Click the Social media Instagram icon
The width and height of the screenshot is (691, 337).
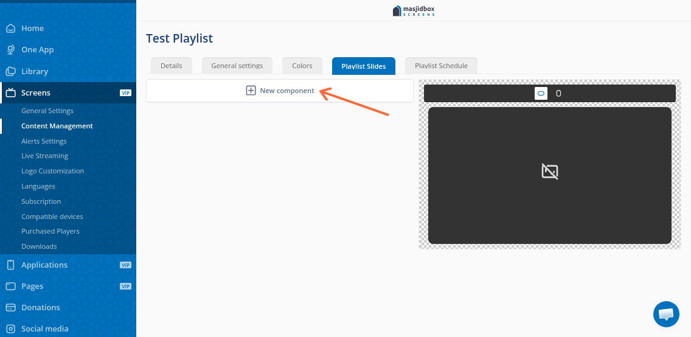tap(10, 328)
